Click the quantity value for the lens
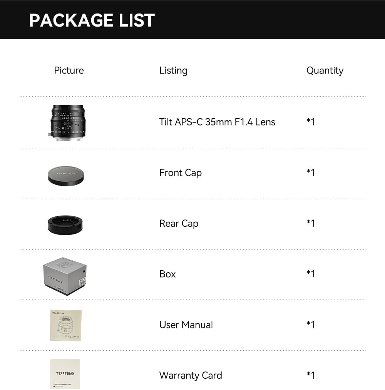The height and width of the screenshot is (390, 385). point(311,122)
